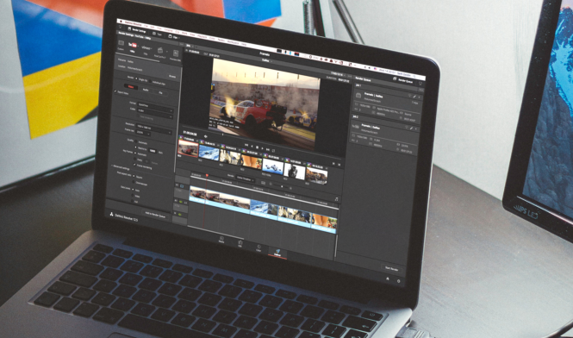The image size is (573, 338).
Task: Click the red playhead marker on timeline
Action: [x=207, y=175]
